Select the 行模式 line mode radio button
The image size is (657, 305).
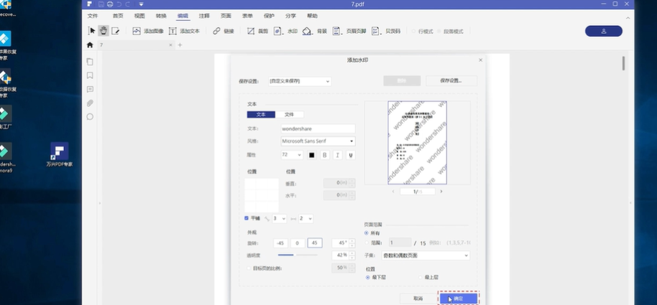click(x=413, y=31)
